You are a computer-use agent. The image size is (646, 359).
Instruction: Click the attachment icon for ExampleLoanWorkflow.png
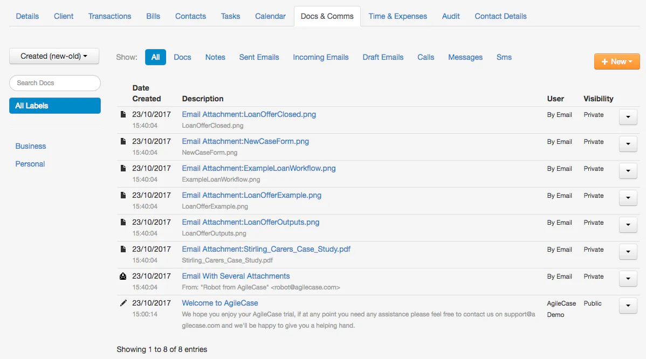(x=123, y=168)
